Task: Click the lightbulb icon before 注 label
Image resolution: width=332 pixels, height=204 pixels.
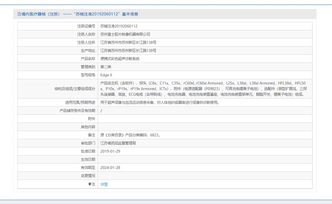Action: [x=90, y=184]
